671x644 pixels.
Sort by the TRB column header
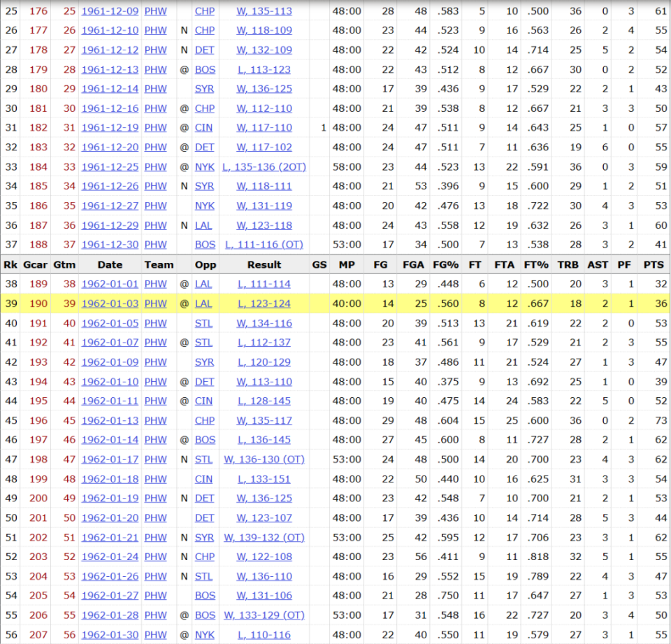pos(568,264)
